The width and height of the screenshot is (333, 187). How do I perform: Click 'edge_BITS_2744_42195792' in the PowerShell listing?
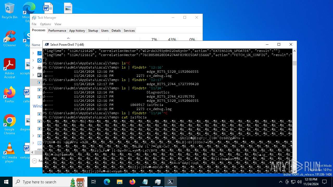(x=170, y=96)
